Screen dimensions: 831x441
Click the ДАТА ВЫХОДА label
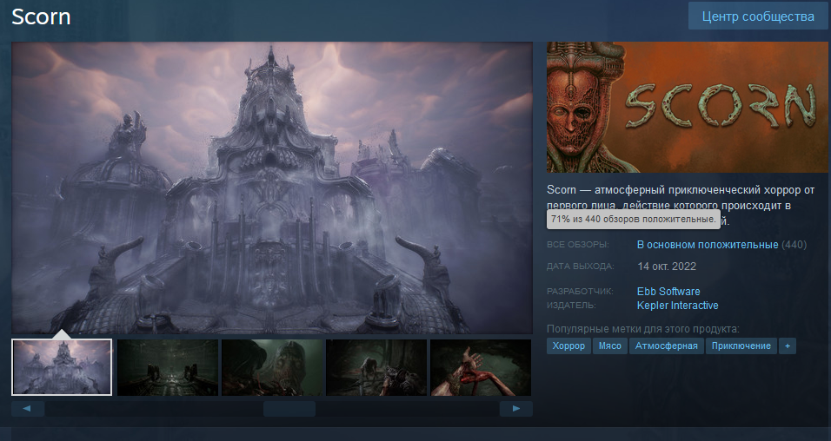581,267
